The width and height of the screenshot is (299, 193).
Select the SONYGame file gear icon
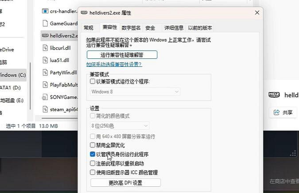[45, 96]
